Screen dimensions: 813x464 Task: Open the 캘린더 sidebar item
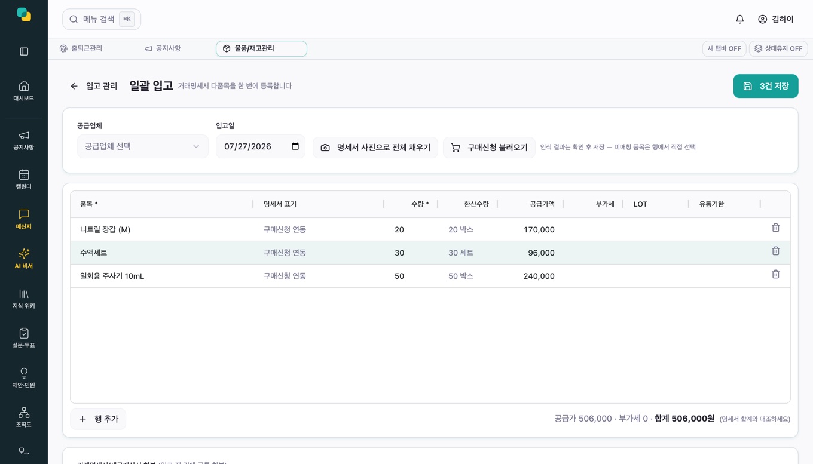[x=24, y=180]
